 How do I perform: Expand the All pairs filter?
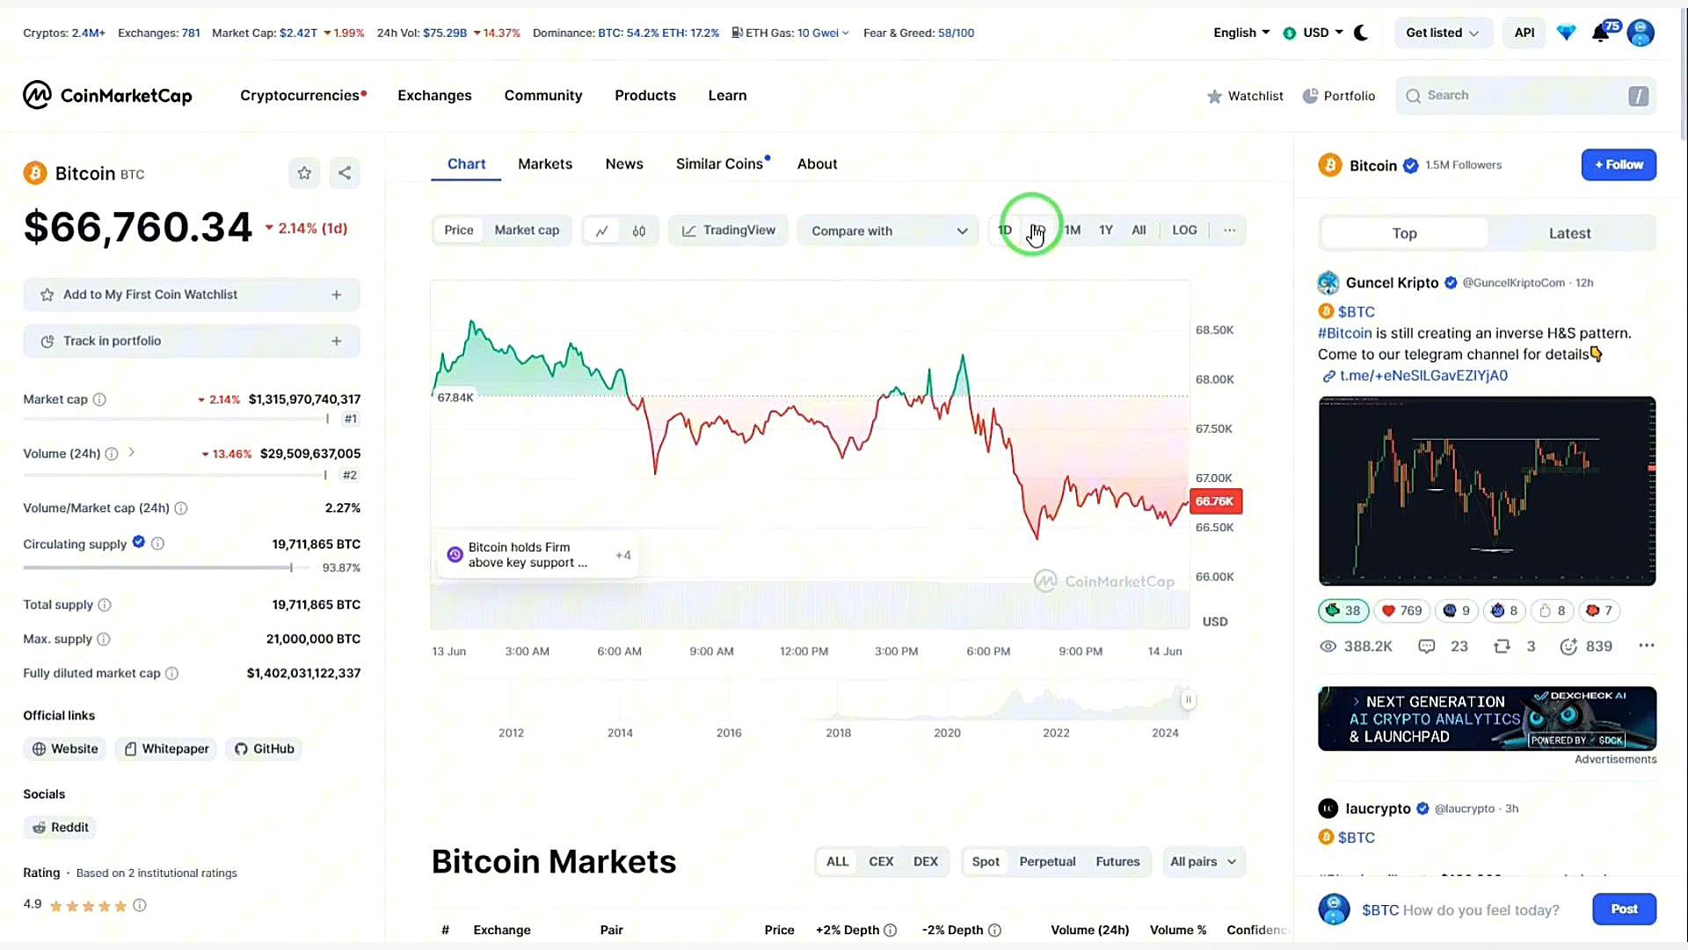1204,862
